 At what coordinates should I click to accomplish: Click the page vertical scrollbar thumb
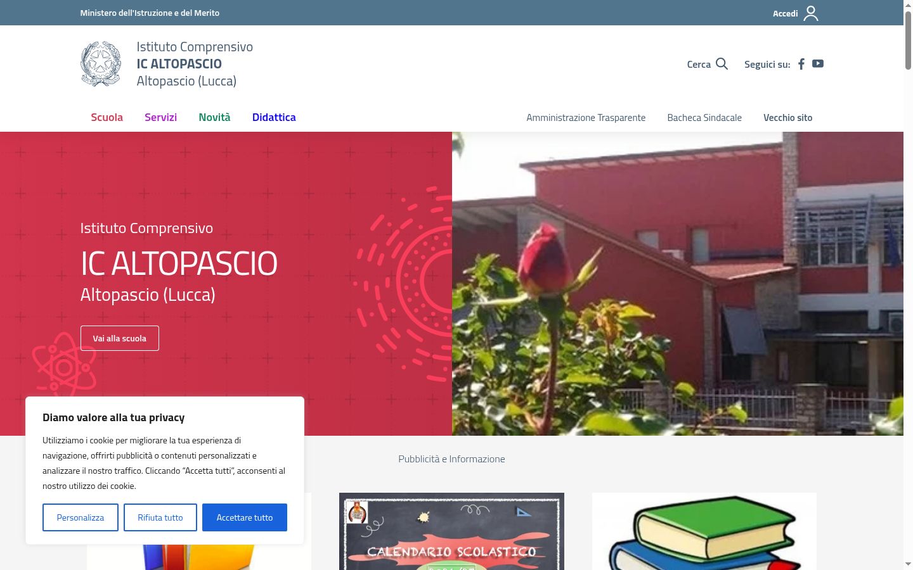pos(908,39)
